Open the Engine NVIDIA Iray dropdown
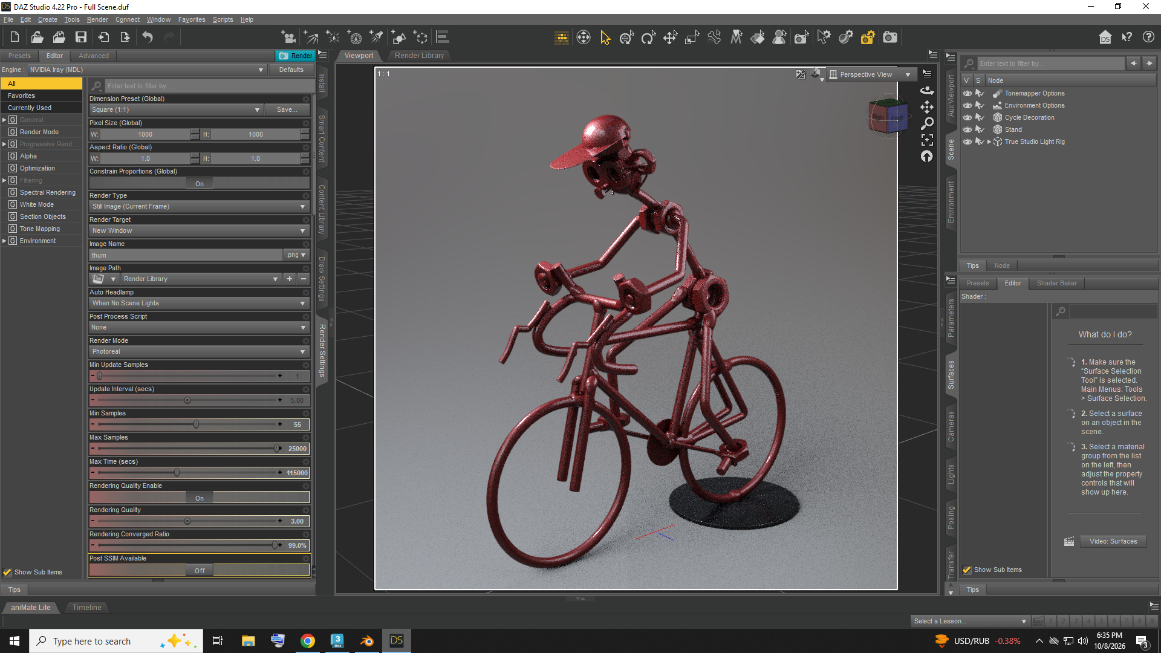The height and width of the screenshot is (653, 1161). 146,70
